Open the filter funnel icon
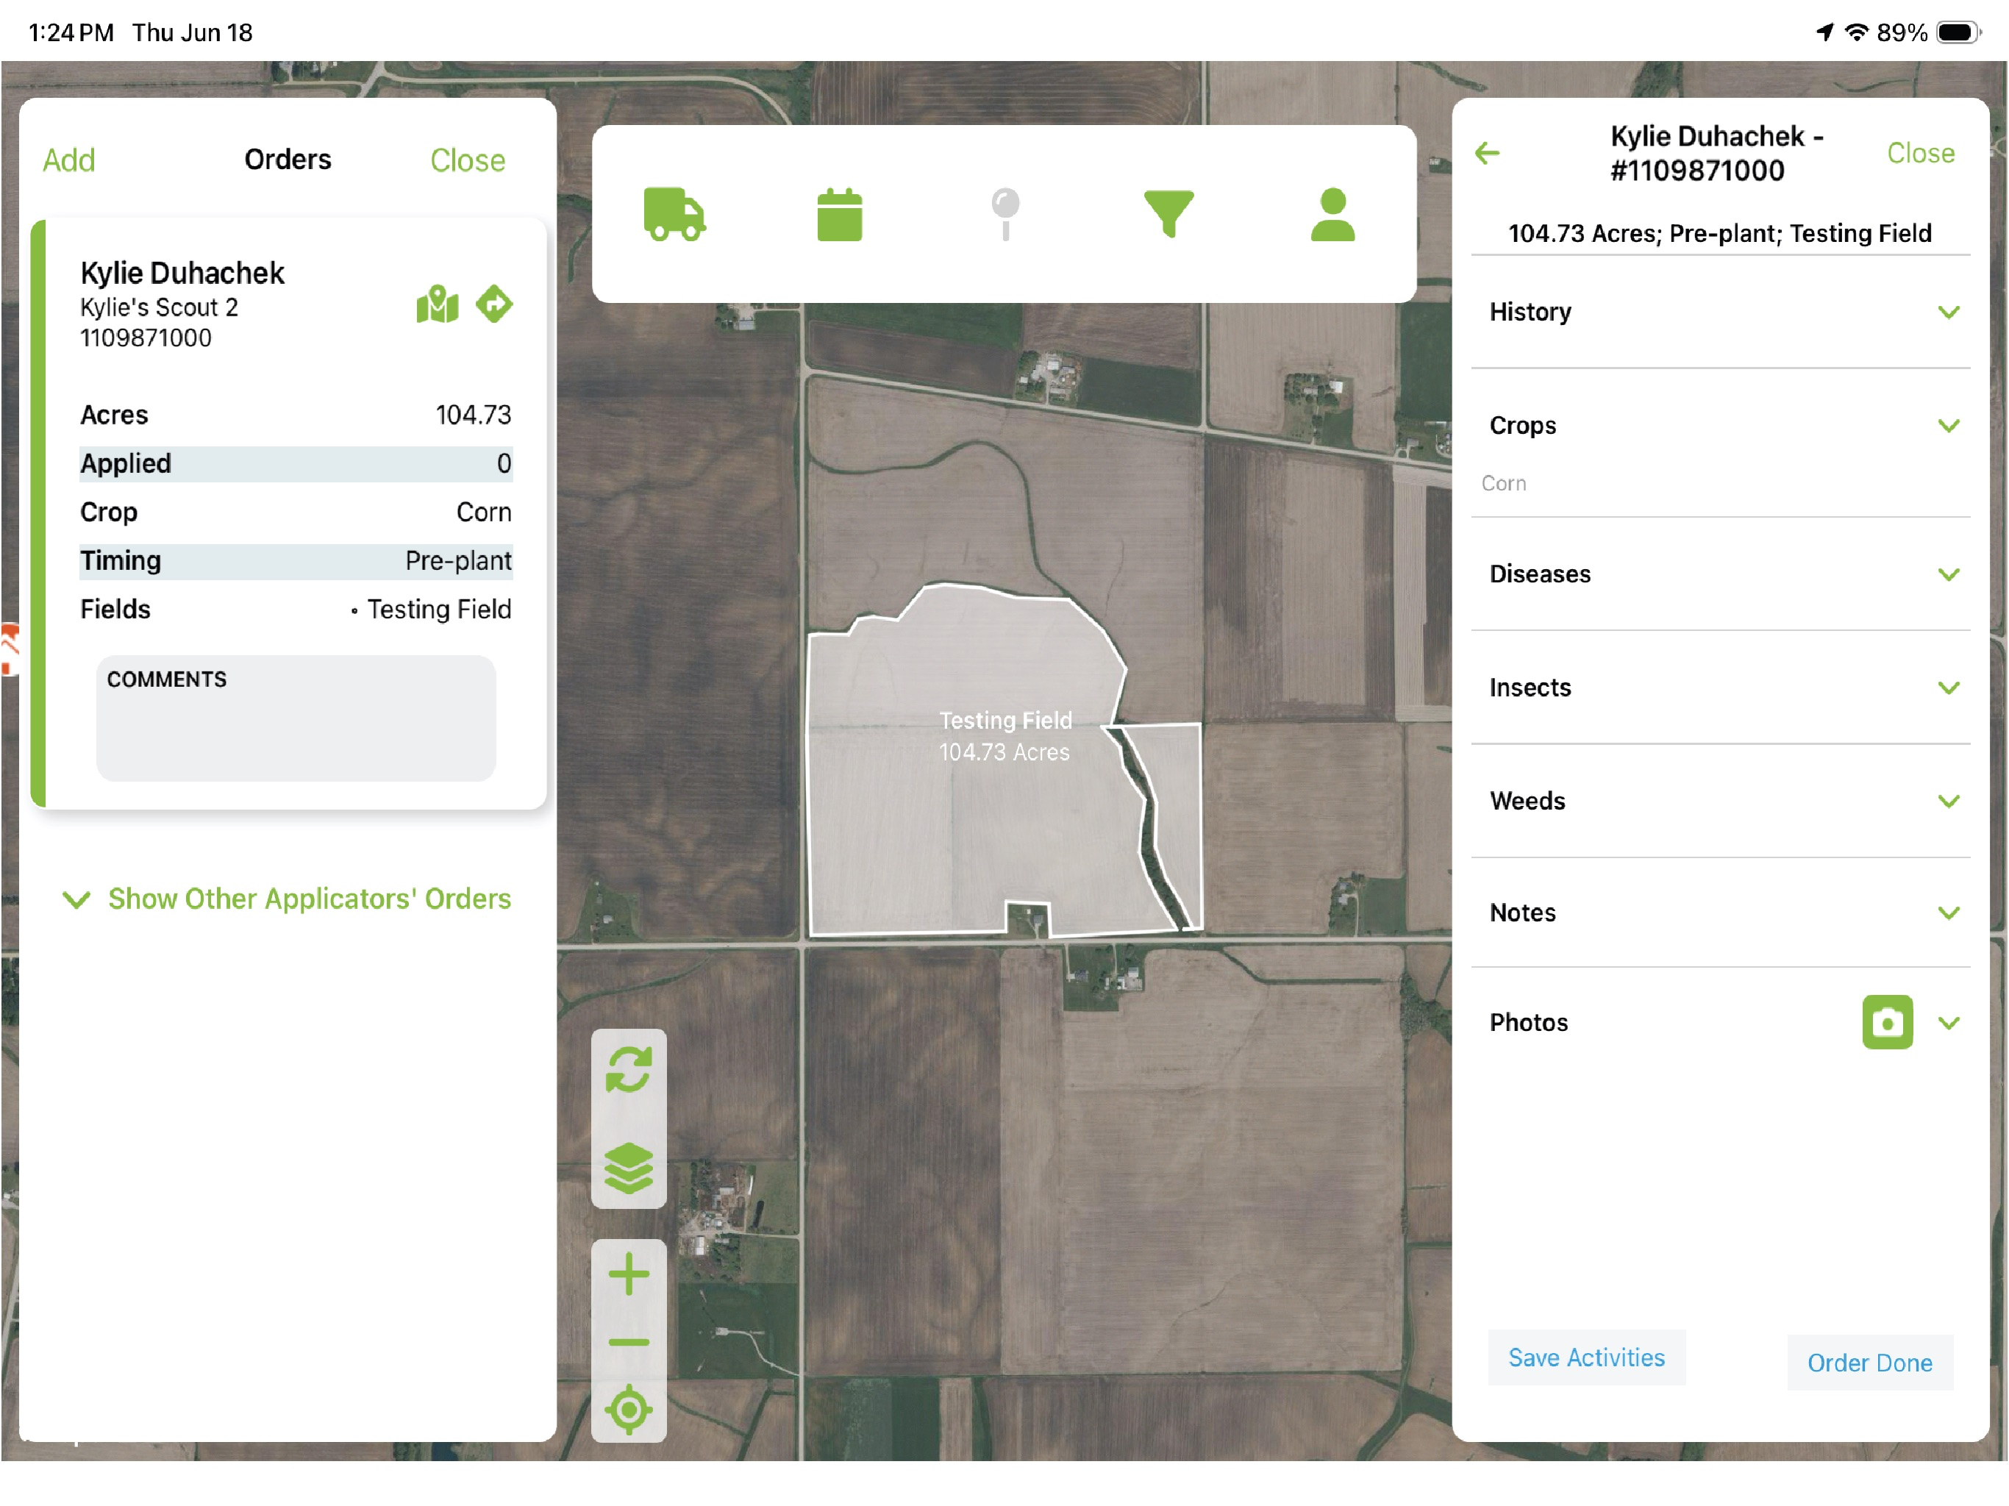This screenshot has width=2009, height=1506. pyautogui.click(x=1168, y=215)
